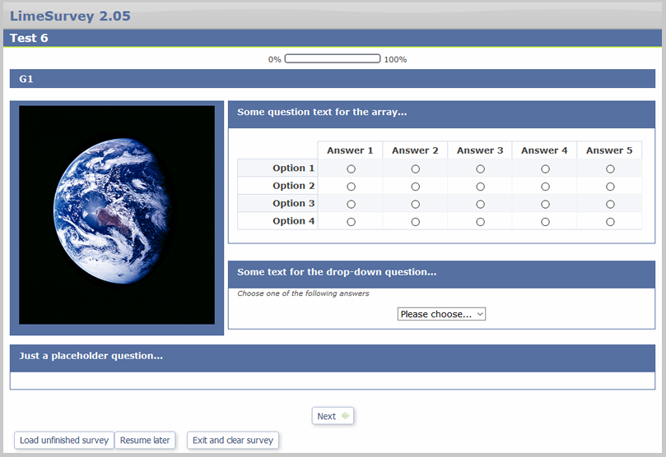Screen dimensions: 666x457
Task: Select Answer 1 for Option 1
Action: pos(351,168)
